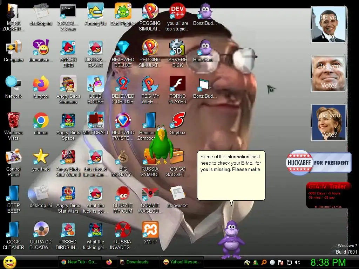Screen dimensions: 359x269
Task: Switch to Downloads taskbar window
Action: coord(138,262)
